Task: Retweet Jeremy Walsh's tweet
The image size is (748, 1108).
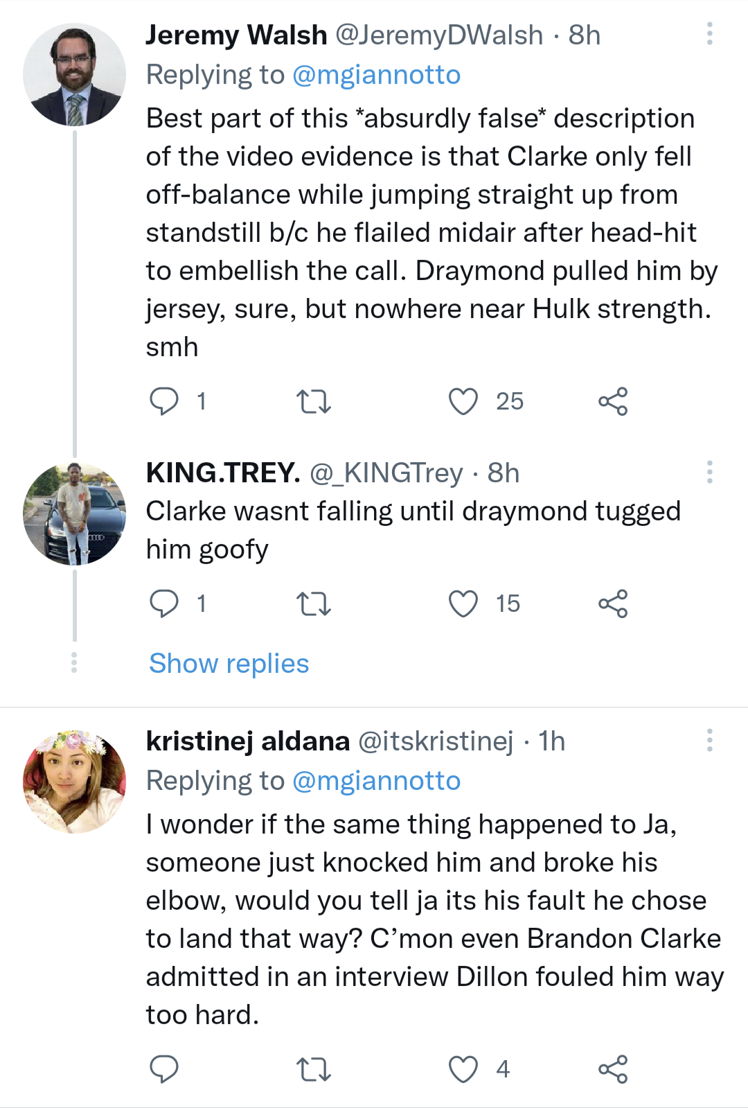Action: [x=313, y=401]
